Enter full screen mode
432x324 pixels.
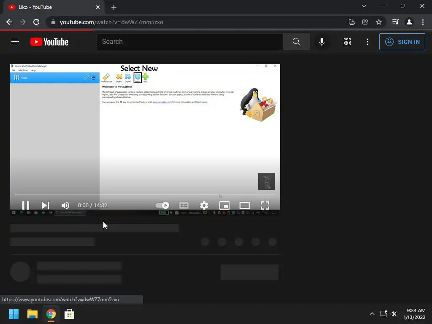click(x=265, y=205)
